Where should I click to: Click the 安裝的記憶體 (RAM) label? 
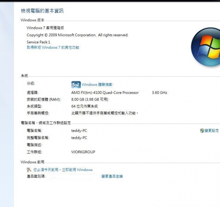click(x=44, y=100)
